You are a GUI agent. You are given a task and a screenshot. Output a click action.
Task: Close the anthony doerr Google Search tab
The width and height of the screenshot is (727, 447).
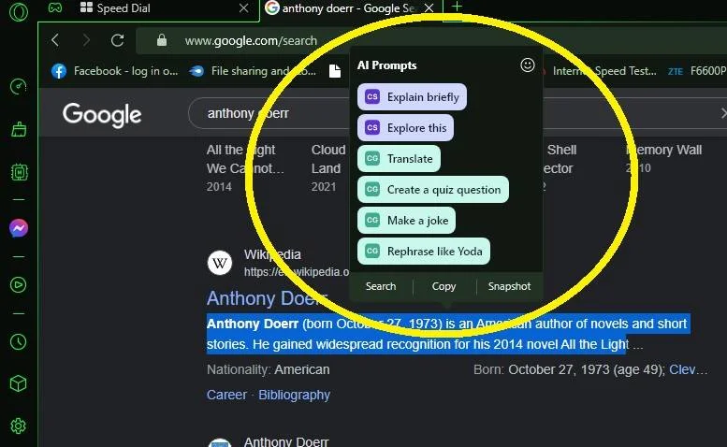(x=429, y=7)
